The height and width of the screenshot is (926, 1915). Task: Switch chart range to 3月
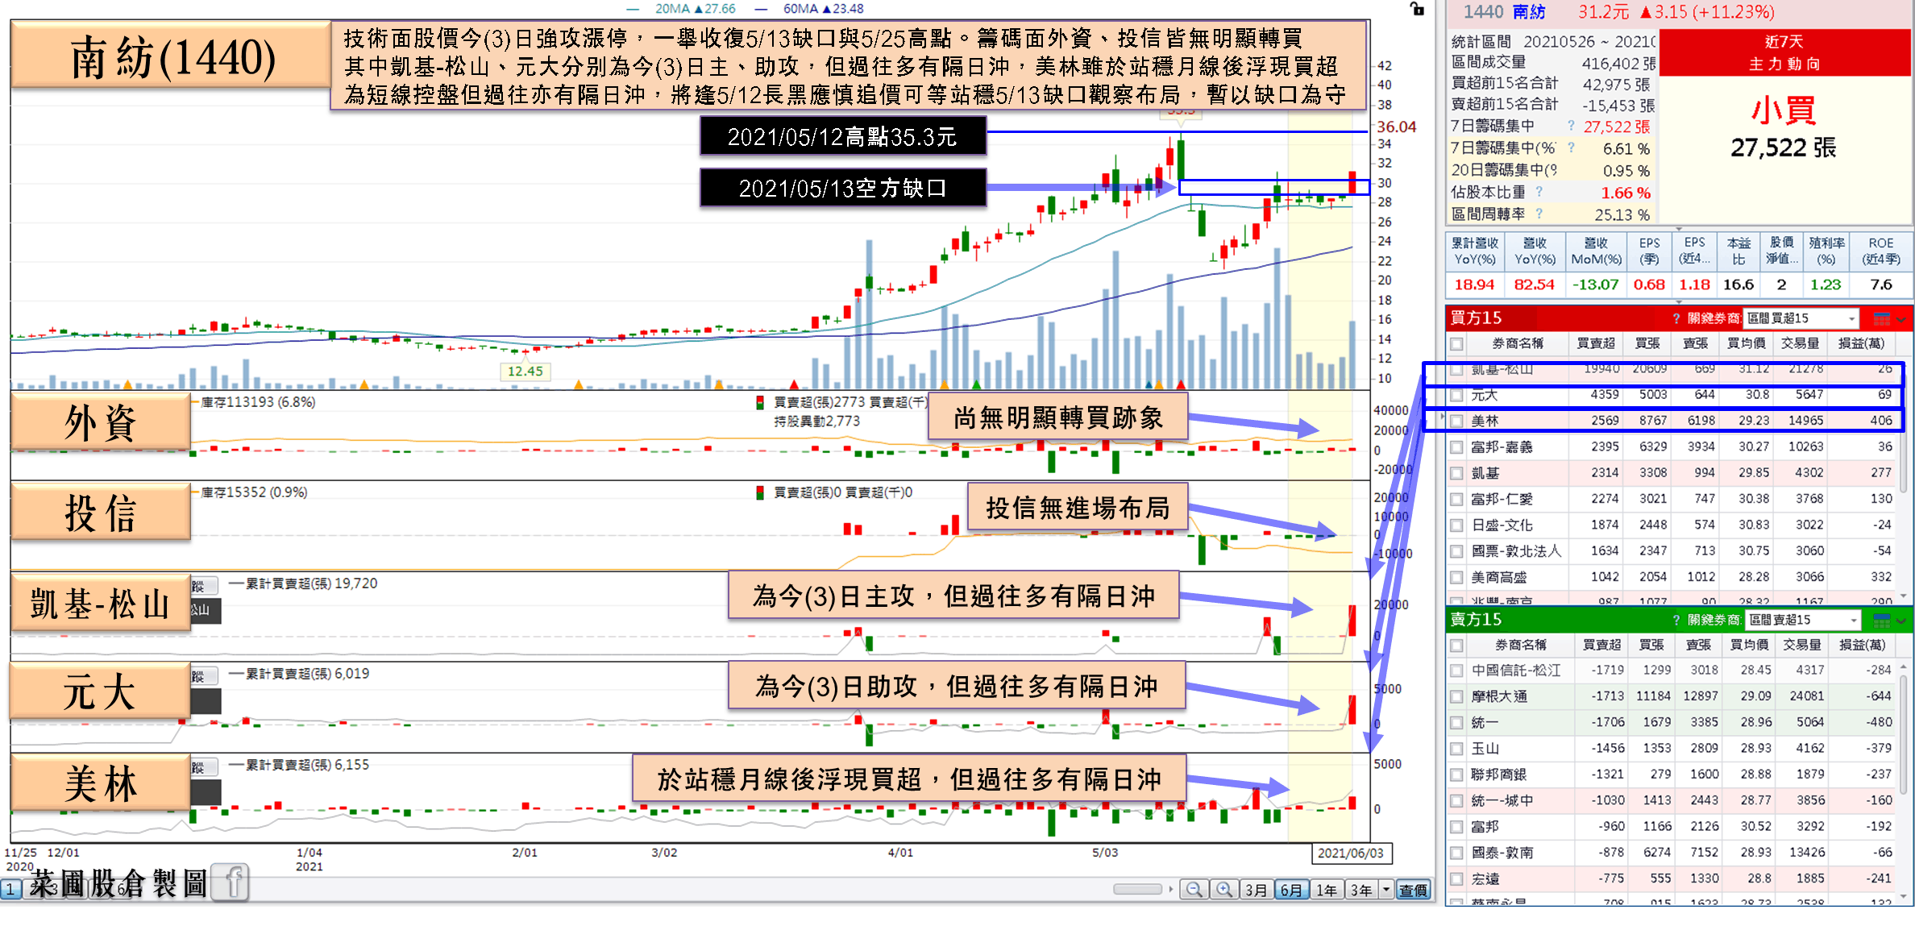(x=1256, y=890)
